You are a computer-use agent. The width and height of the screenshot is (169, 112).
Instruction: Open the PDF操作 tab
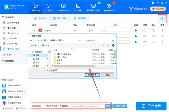coord(48,8)
